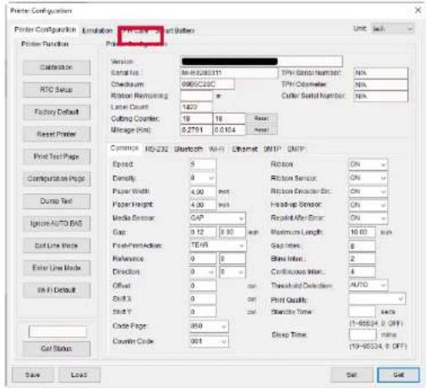Viewport: 426px width, 388px height.
Task: Click the Speed input field
Action: click(203, 164)
